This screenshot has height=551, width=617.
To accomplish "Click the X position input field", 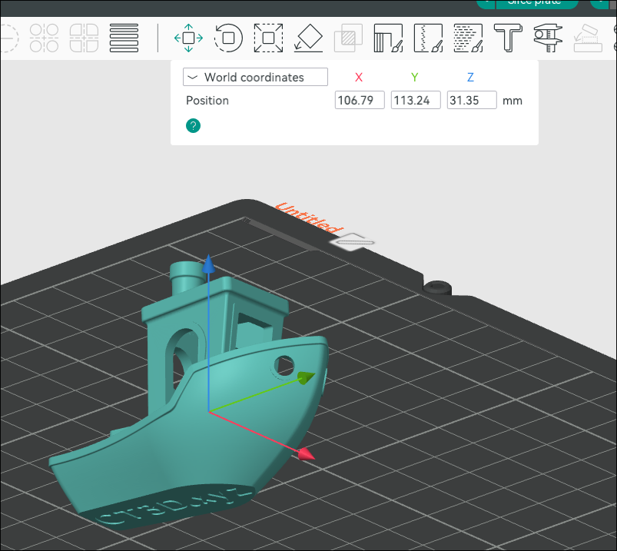I will tap(360, 100).
